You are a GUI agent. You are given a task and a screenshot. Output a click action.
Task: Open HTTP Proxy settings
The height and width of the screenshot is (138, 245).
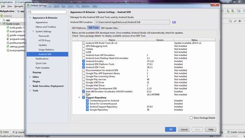tap(44, 41)
